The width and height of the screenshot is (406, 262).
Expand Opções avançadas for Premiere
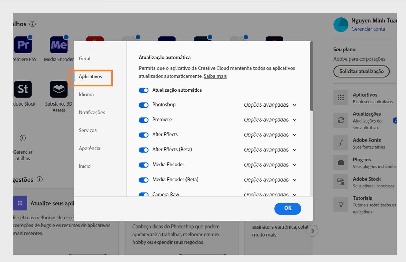[270, 120]
